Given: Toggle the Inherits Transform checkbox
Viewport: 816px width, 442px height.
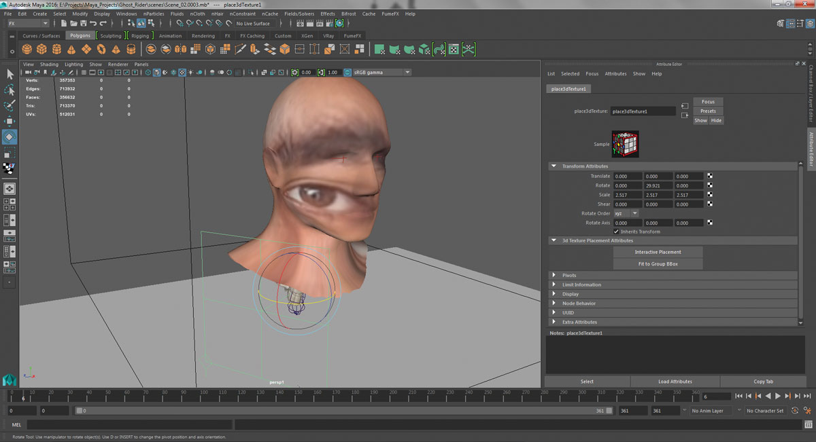Looking at the screenshot, I should [x=616, y=232].
